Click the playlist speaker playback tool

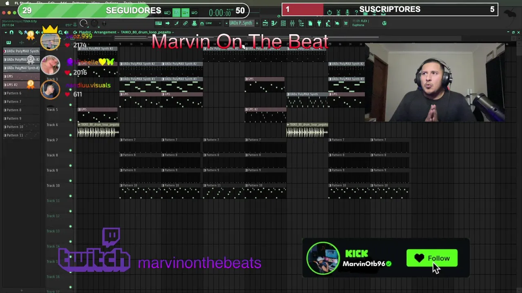[x=66, y=32]
